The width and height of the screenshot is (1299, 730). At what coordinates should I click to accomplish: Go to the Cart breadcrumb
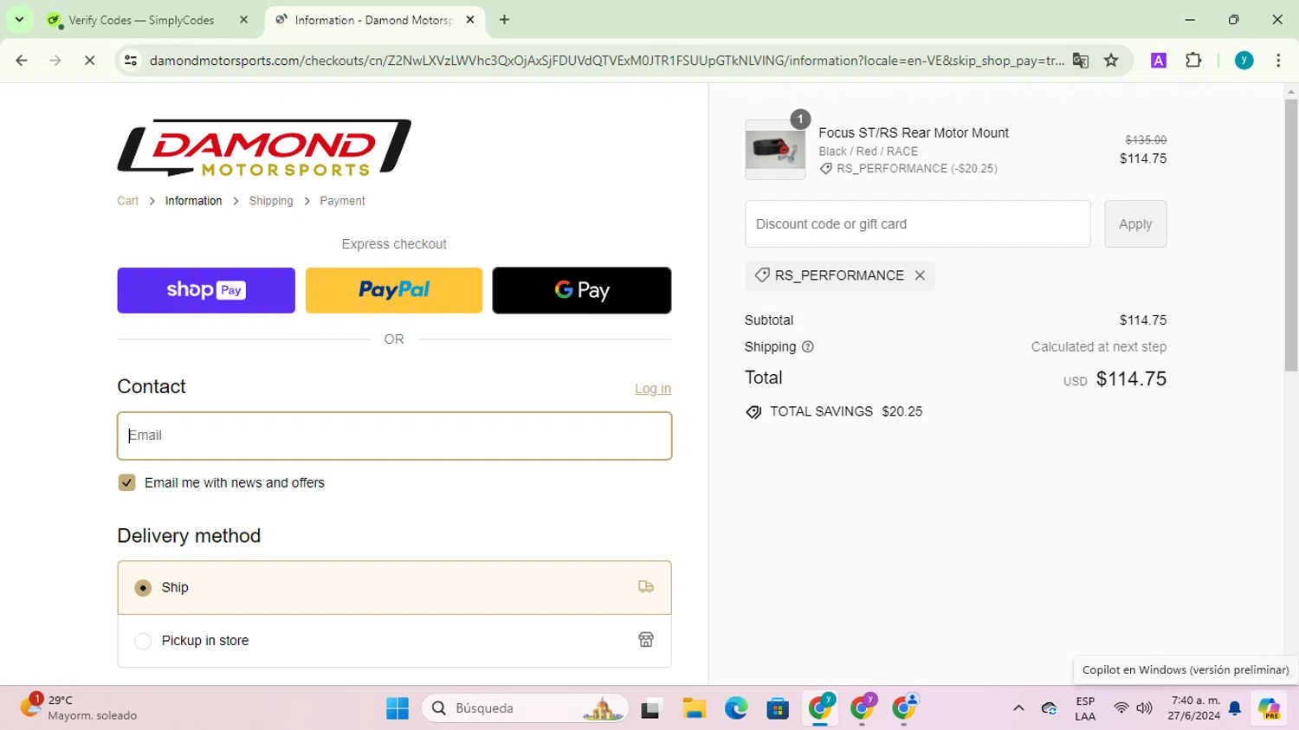[x=127, y=201]
